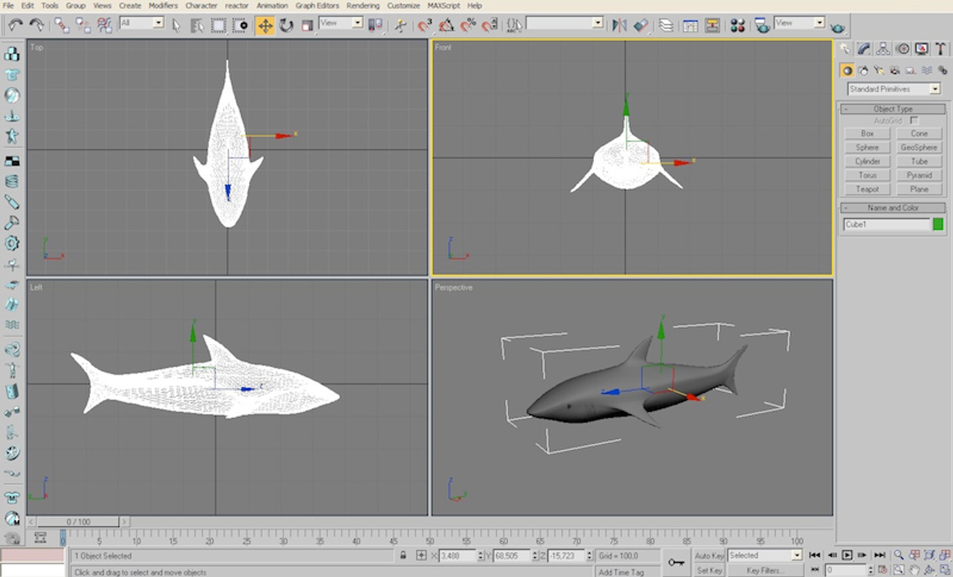The width and height of the screenshot is (953, 577).
Task: Switch to the Hierarchy command panel
Action: coord(883,49)
